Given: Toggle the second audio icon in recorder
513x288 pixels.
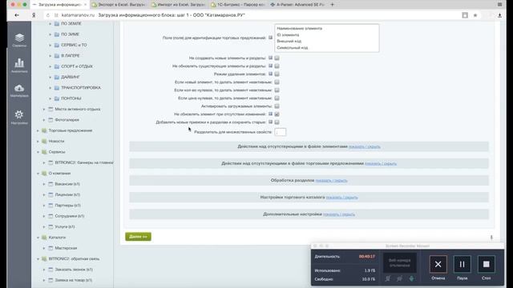Looking at the screenshot, I should click(x=399, y=278).
